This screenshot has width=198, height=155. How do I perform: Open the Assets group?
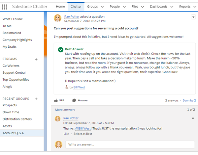pos(7,126)
